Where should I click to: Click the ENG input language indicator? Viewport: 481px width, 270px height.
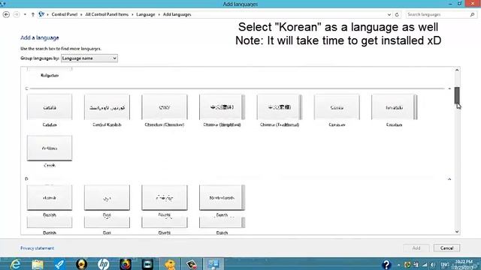(444, 265)
